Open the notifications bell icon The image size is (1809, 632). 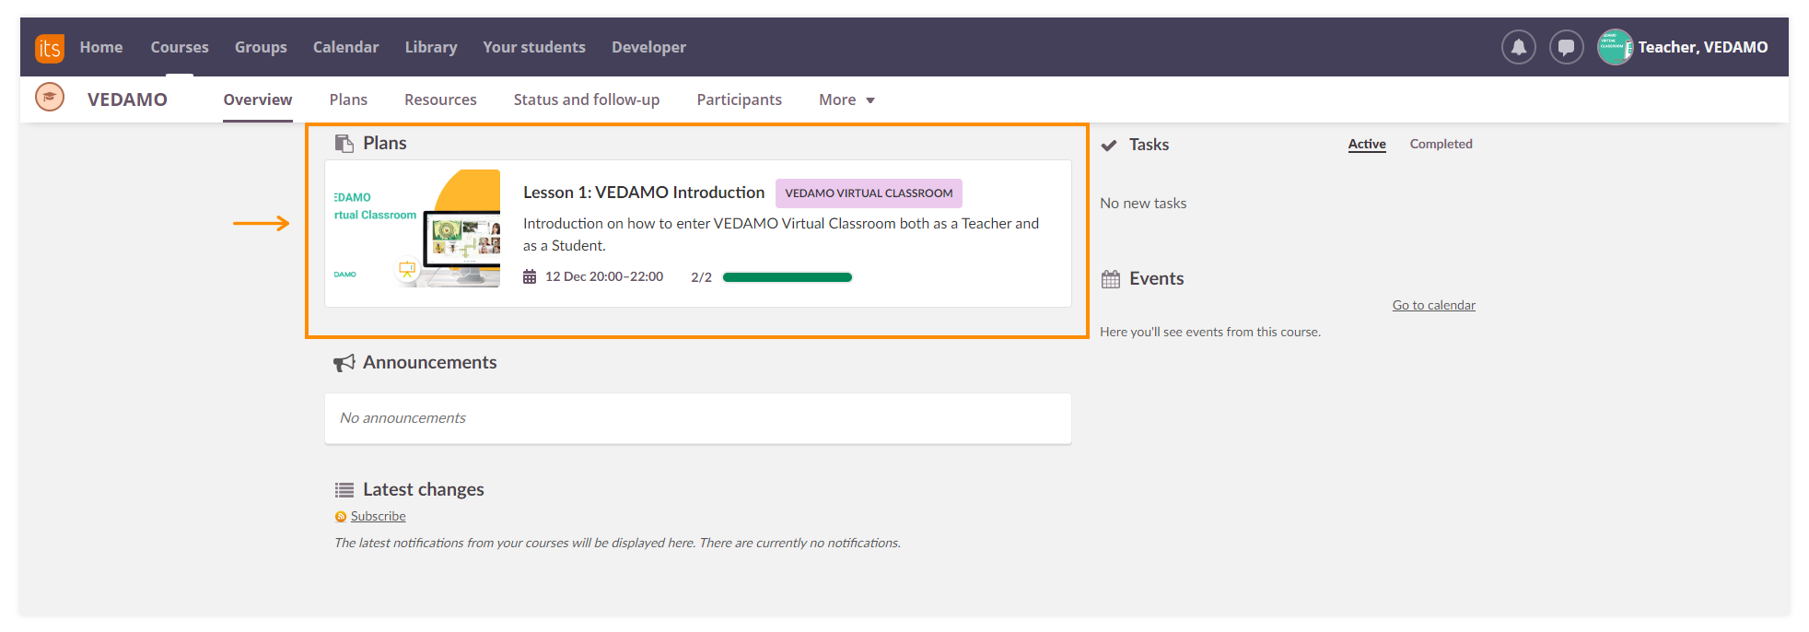(x=1519, y=47)
